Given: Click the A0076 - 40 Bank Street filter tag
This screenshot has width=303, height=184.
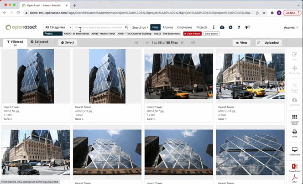Looking at the screenshot, I should [x=76, y=34].
